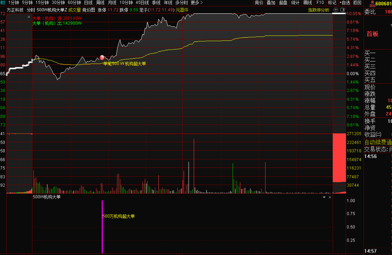Toggle the 叠加 overlay option
The height and width of the screenshot is (255, 392).
pos(271,3)
